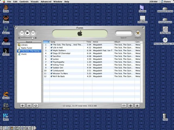
Task: Click the track number column header
Action: click(x=46, y=42)
